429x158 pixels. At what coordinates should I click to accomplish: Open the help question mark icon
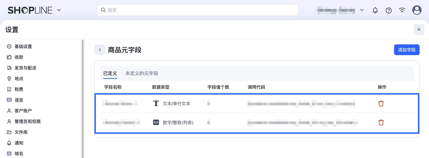pos(389,10)
